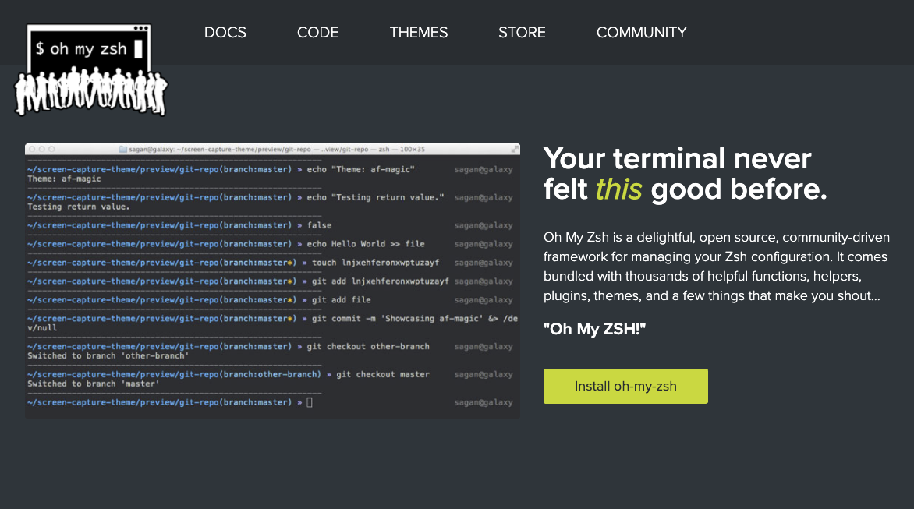Click the white cursor block in logo
Viewport: 914px width, 509px height.
click(138, 49)
